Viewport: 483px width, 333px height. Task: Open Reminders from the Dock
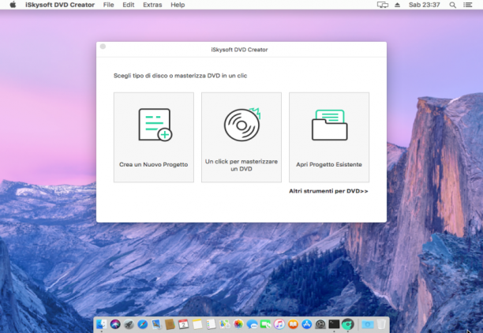[x=211, y=324]
